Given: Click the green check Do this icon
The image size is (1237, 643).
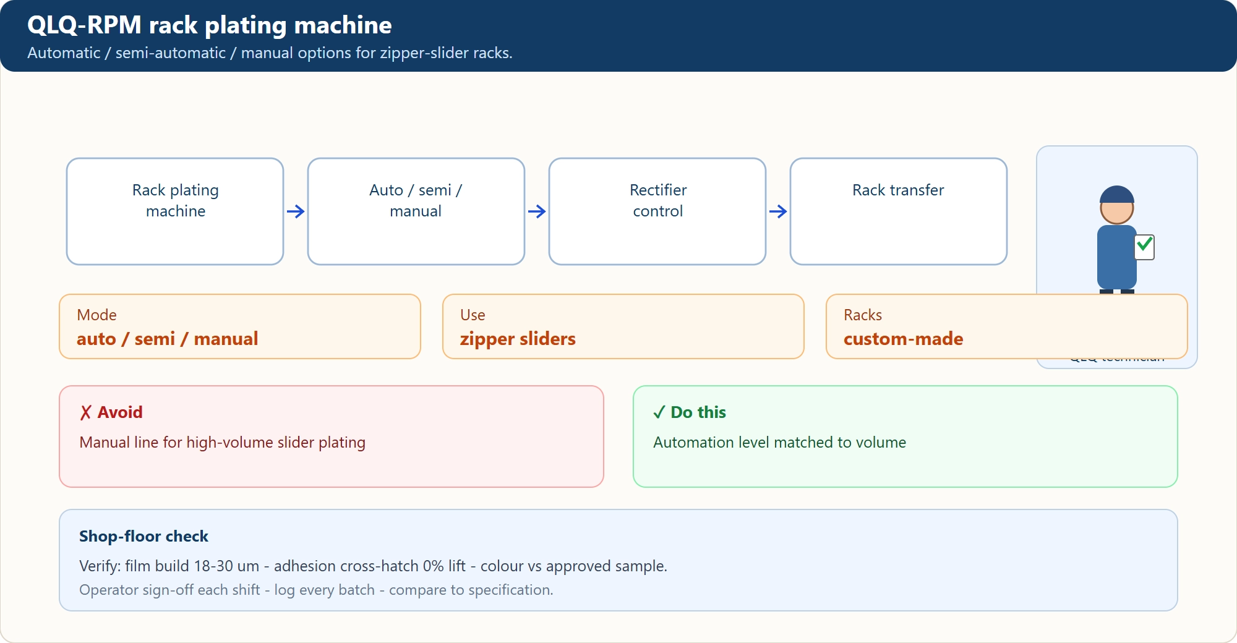Looking at the screenshot, I should click(659, 412).
